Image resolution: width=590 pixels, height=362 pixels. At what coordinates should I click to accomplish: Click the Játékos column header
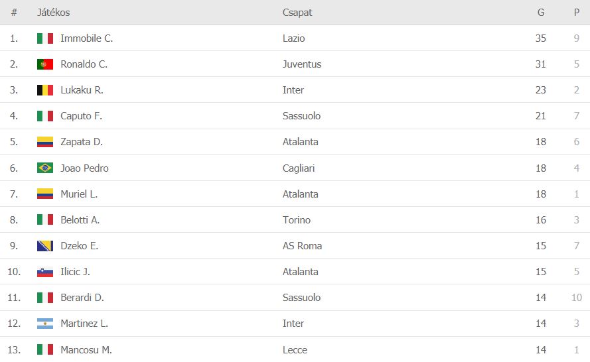54,13
